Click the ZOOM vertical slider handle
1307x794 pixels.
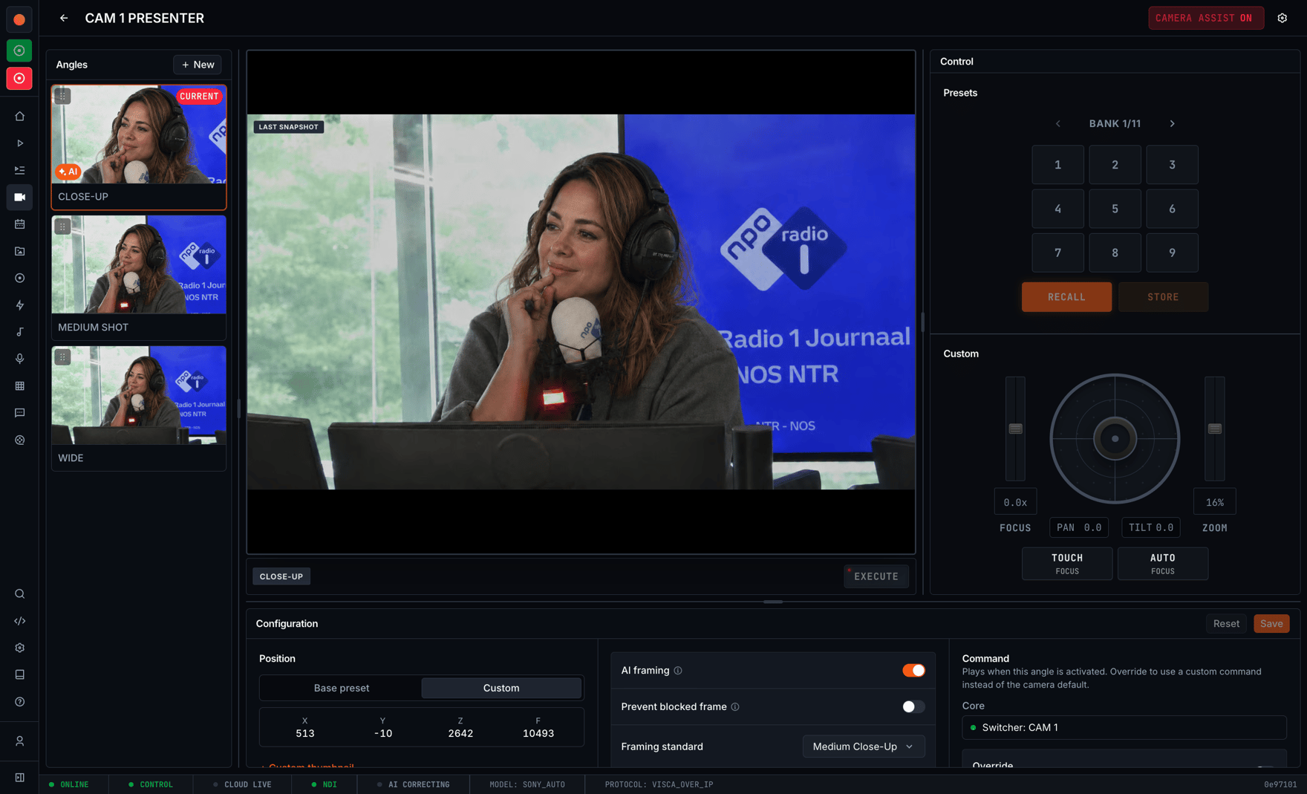pyautogui.click(x=1215, y=429)
